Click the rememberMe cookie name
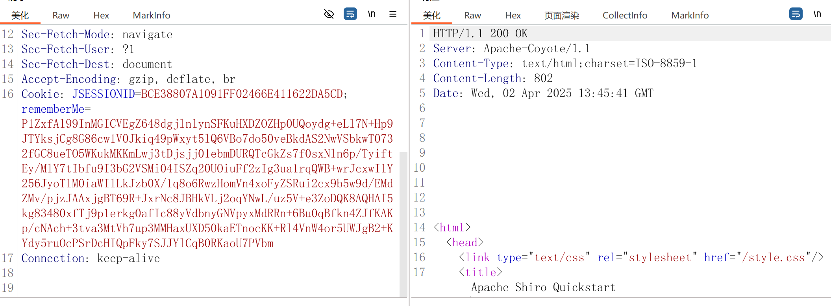 pyautogui.click(x=53, y=109)
